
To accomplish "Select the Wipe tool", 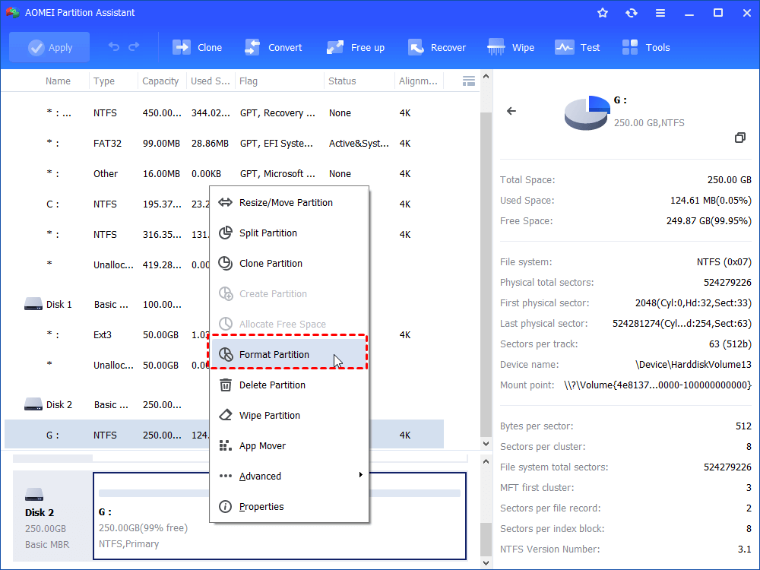I will (x=510, y=46).
